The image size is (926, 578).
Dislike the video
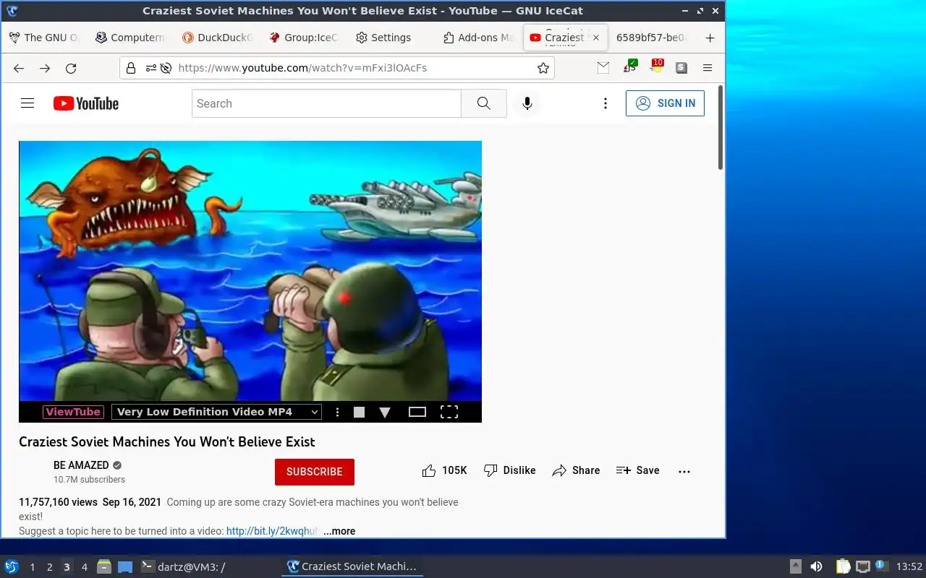pos(509,470)
